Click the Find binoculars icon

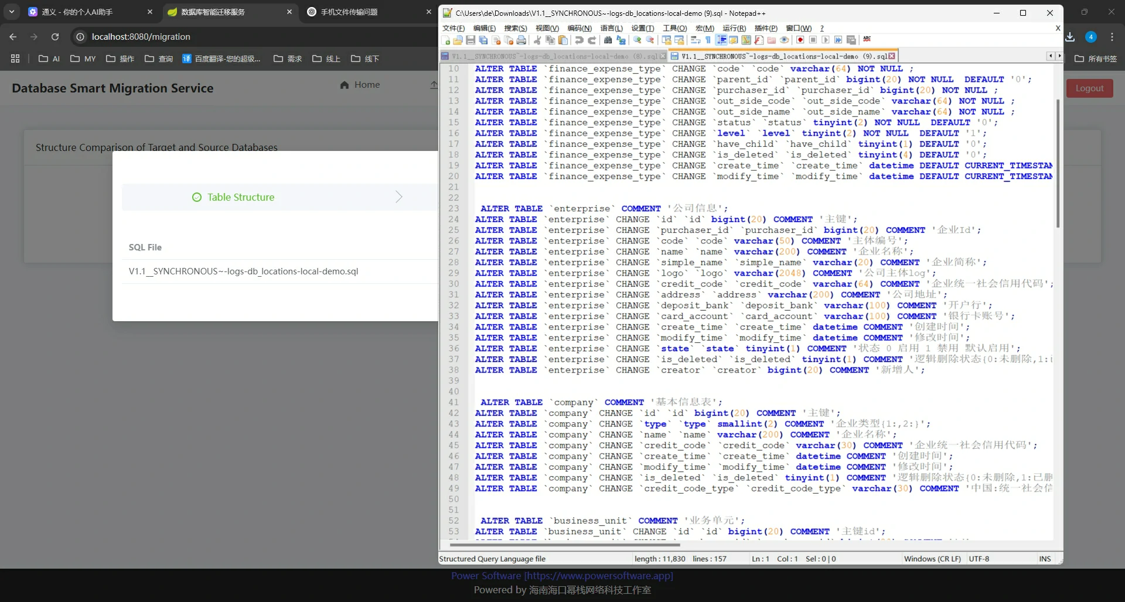tap(608, 40)
